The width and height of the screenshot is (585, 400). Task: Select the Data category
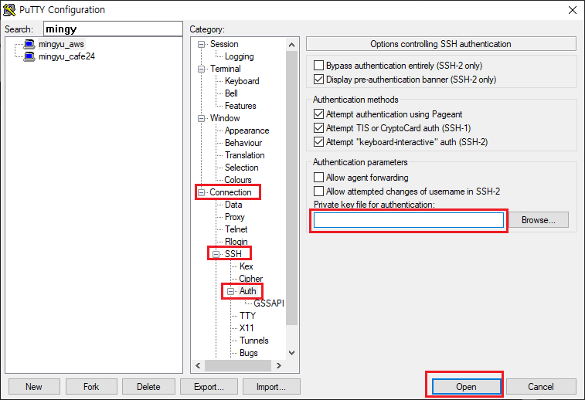tap(233, 205)
